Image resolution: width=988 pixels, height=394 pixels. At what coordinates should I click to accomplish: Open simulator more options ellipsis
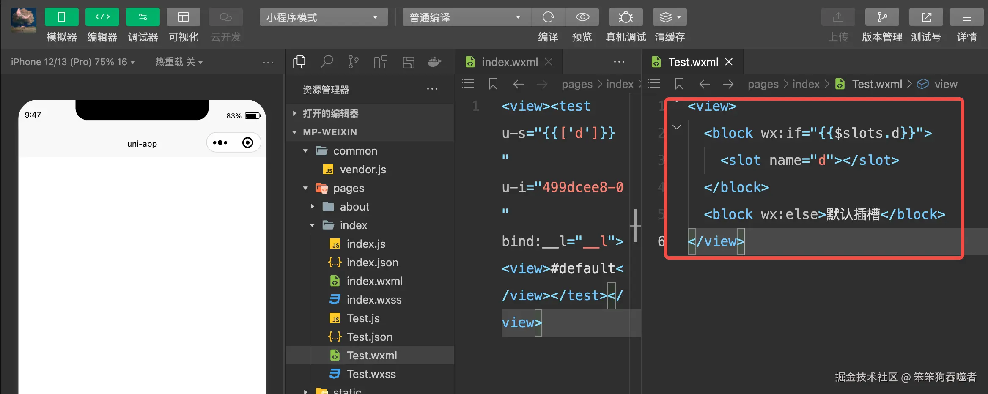pos(268,63)
